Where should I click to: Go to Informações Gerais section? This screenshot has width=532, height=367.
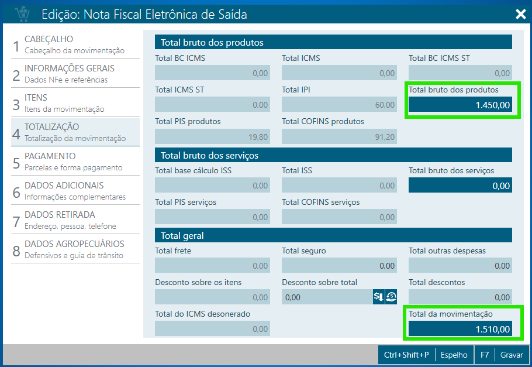(75, 74)
